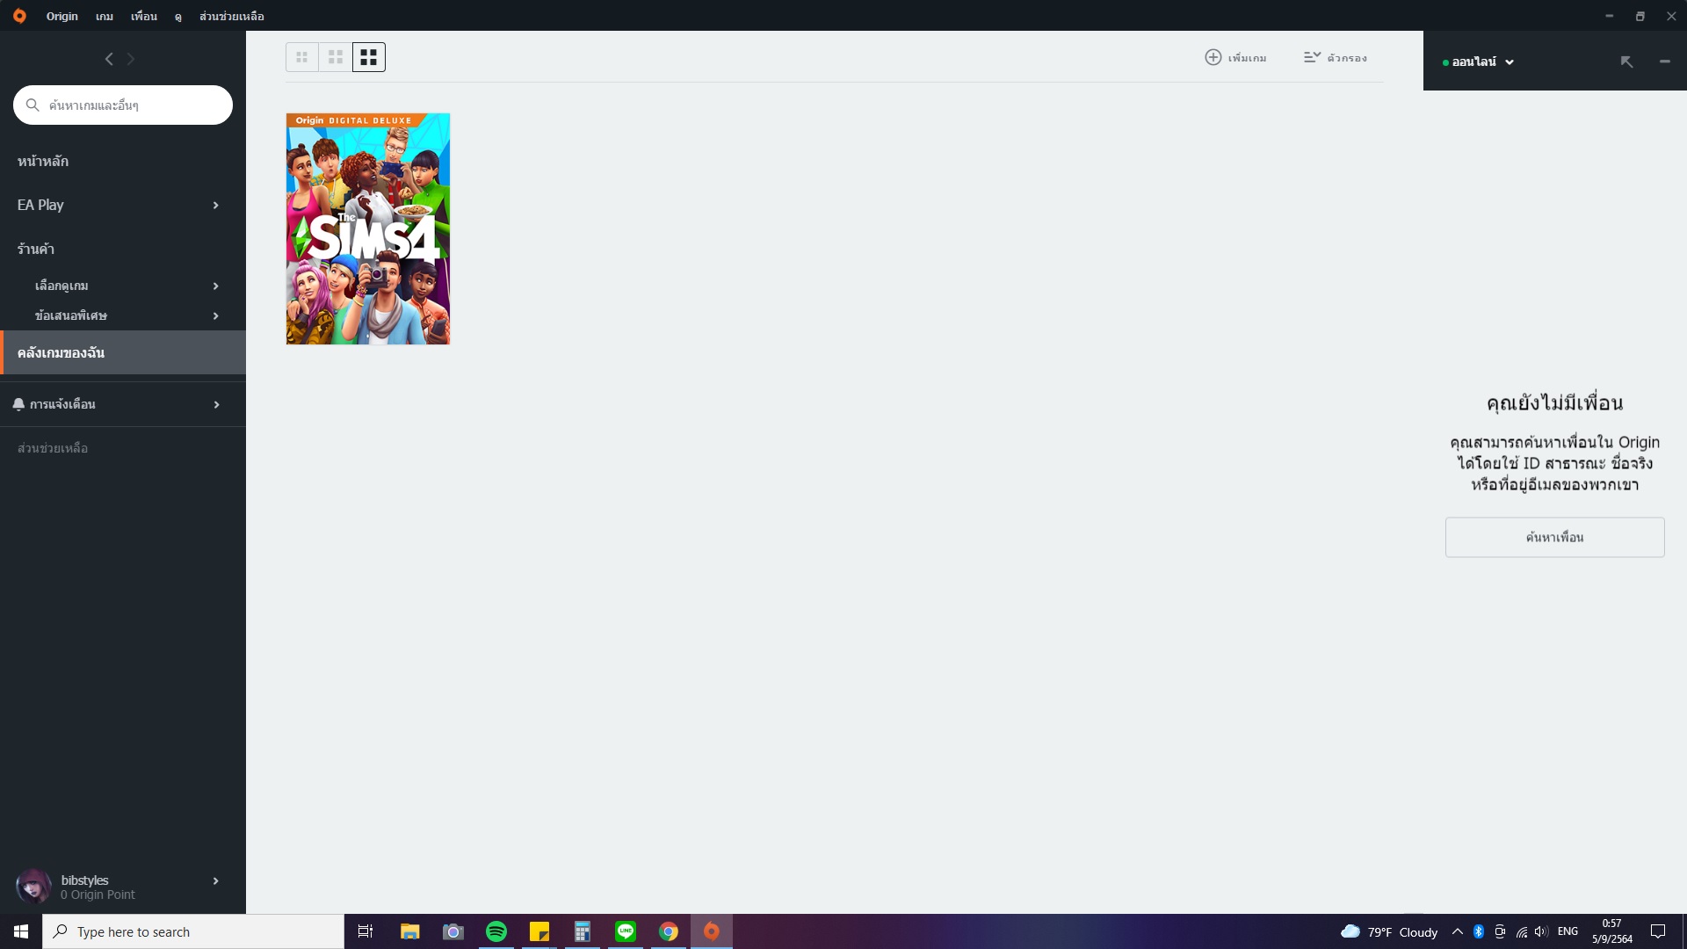Show hidden tray icons chevron
Screen dimensions: 1687x949
point(1458,931)
